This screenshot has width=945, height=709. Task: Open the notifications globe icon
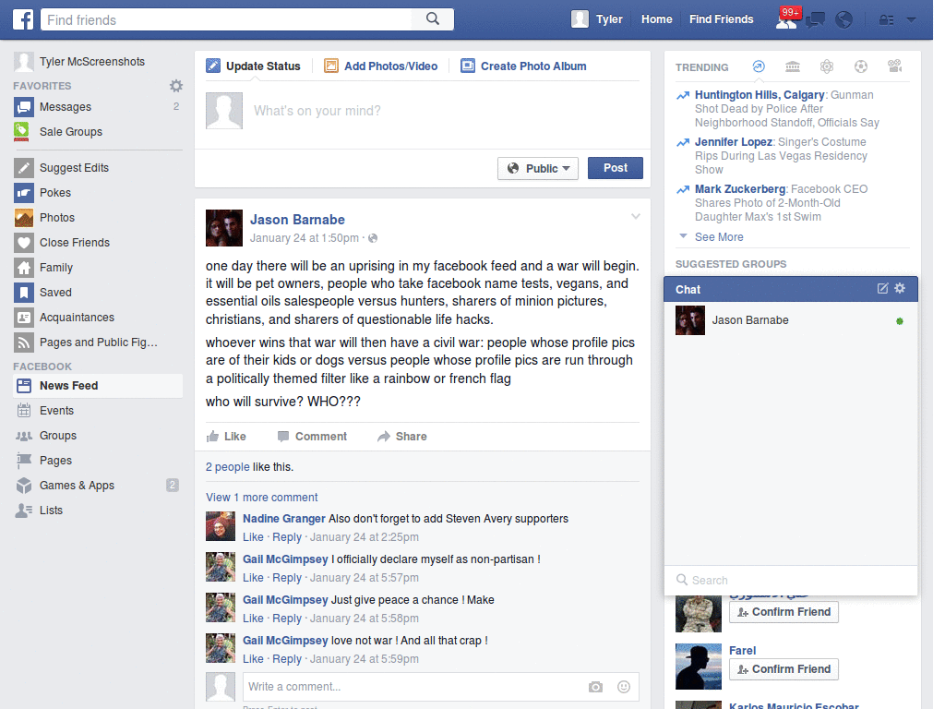point(843,20)
